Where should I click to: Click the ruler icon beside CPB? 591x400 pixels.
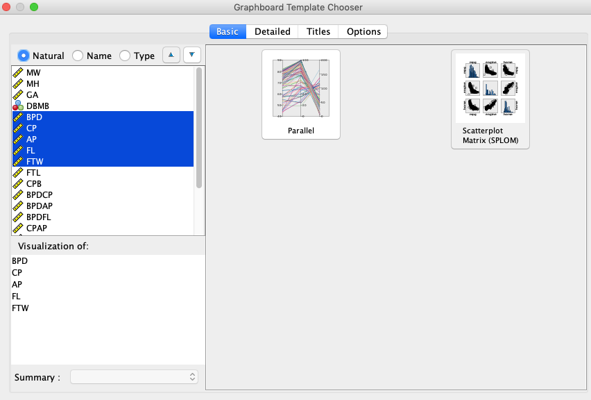pyautogui.click(x=18, y=184)
